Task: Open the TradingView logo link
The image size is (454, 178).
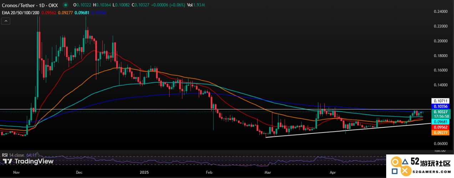Action: coord(28,161)
